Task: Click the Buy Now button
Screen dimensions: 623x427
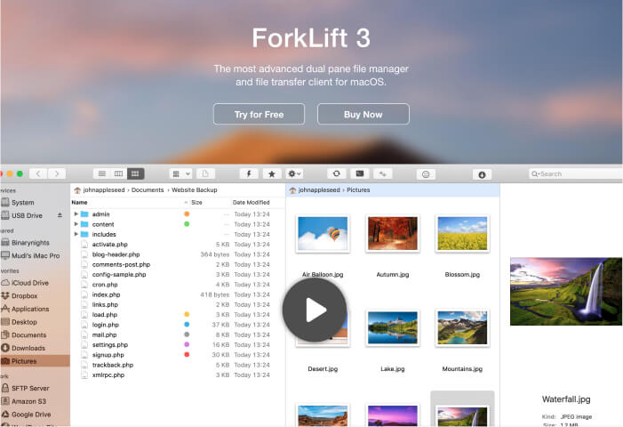Action: pyautogui.click(x=363, y=115)
